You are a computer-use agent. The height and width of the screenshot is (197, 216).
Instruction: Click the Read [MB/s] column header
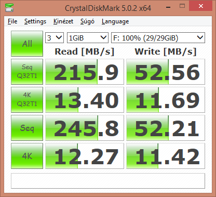85,51
